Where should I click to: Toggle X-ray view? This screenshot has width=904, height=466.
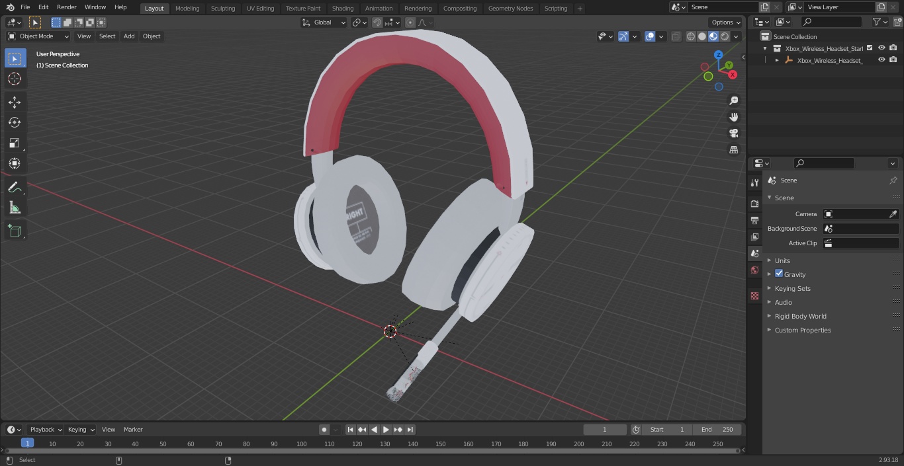(676, 36)
